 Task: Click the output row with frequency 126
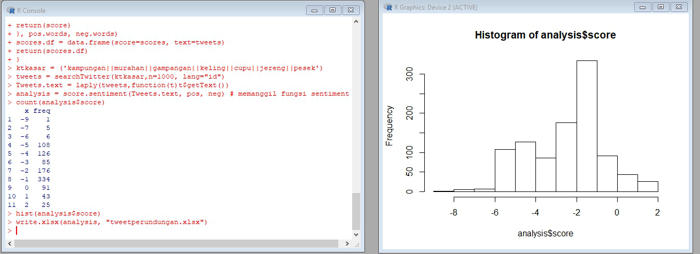tap(29, 153)
